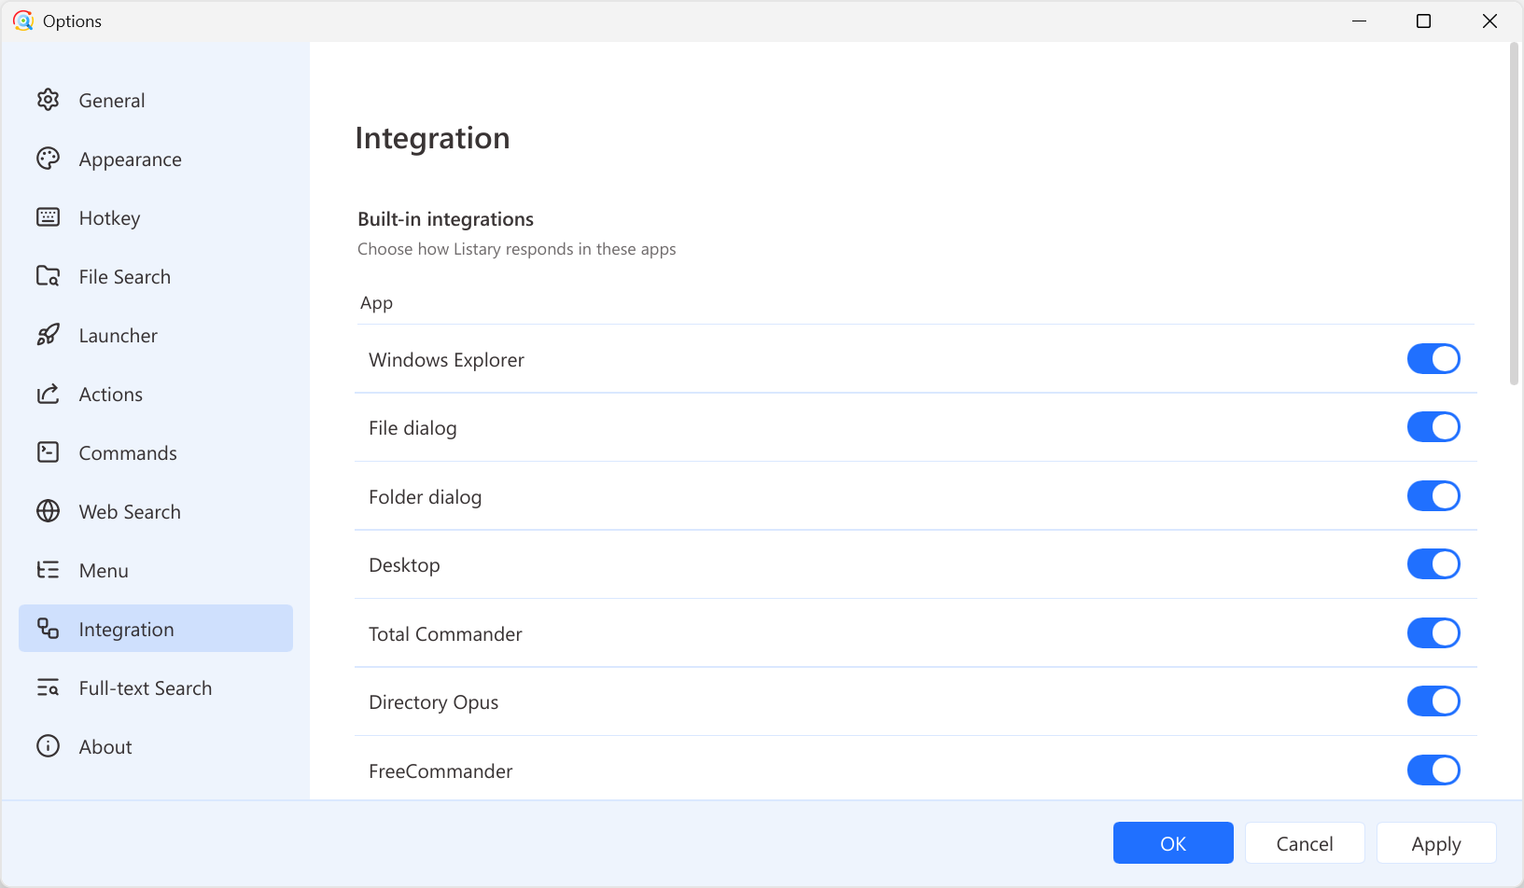Viewport: 1524px width, 888px height.
Task: Disable Directory Opus integration switch
Action: [x=1433, y=701]
